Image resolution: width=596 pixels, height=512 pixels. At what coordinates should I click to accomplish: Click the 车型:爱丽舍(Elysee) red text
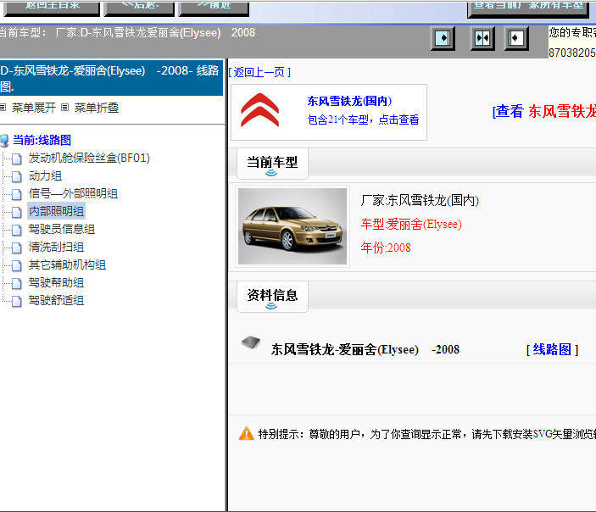411,225
